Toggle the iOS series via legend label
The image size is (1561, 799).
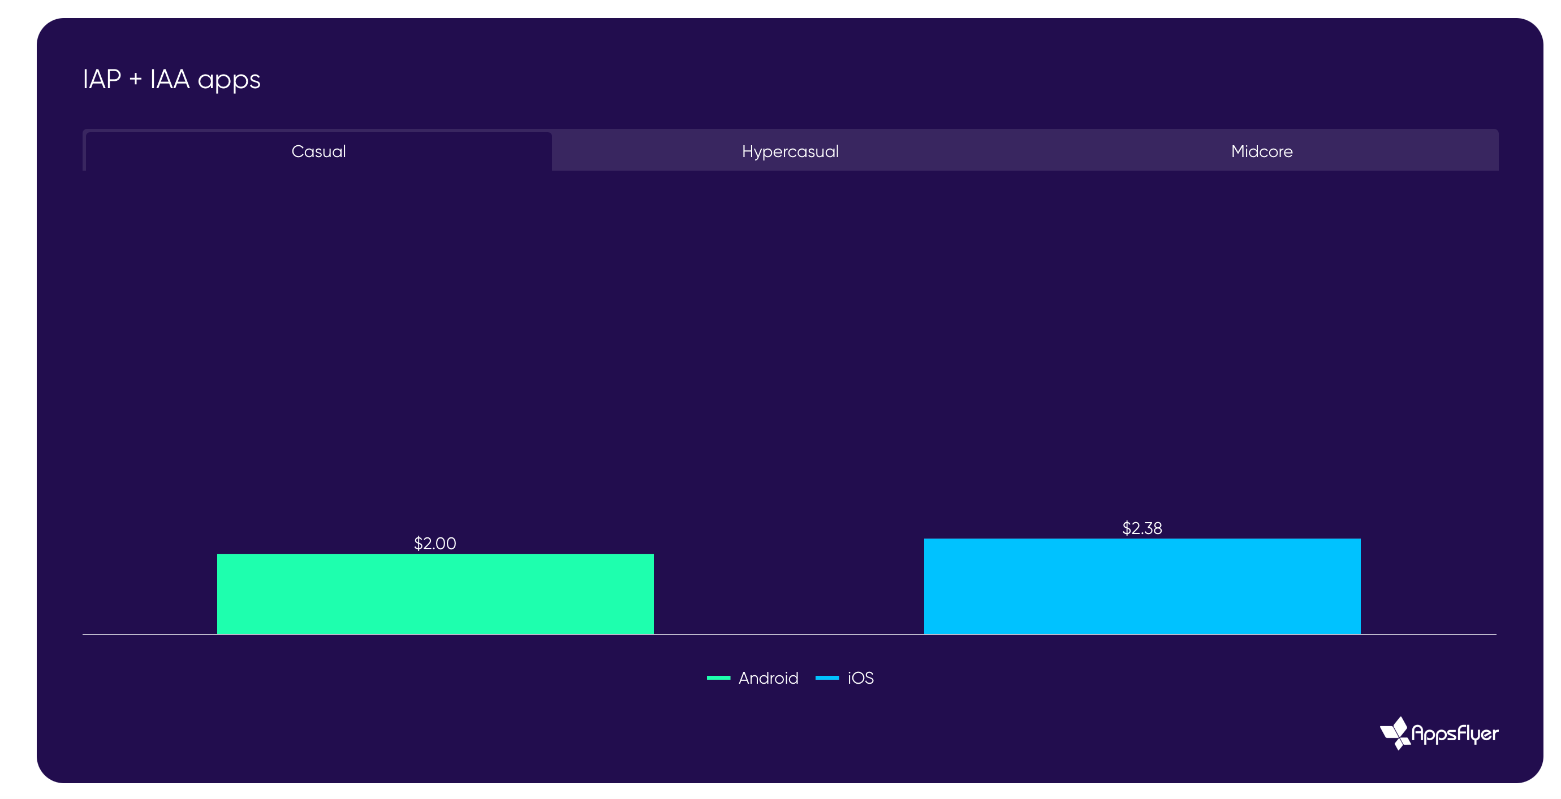tap(860, 678)
